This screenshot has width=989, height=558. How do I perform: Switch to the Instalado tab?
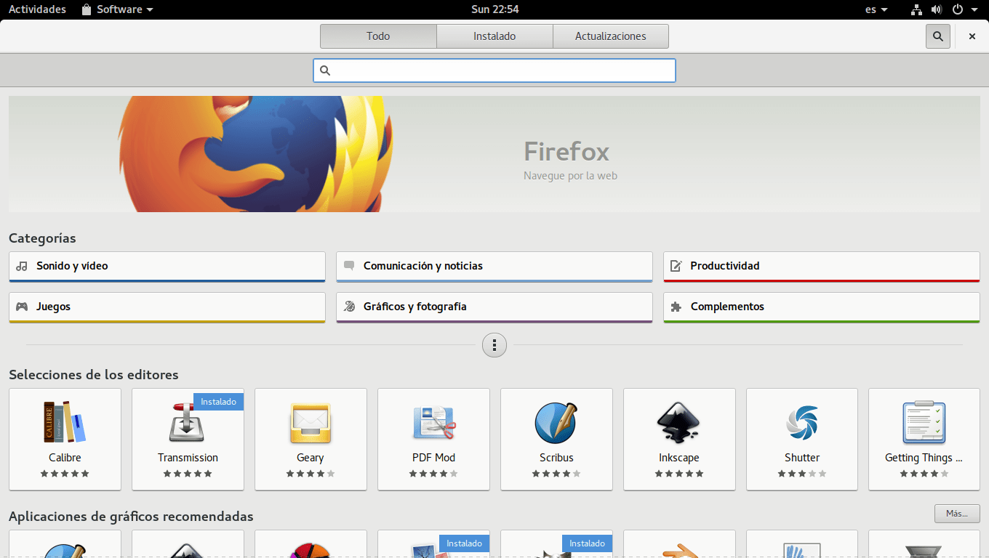pos(494,36)
